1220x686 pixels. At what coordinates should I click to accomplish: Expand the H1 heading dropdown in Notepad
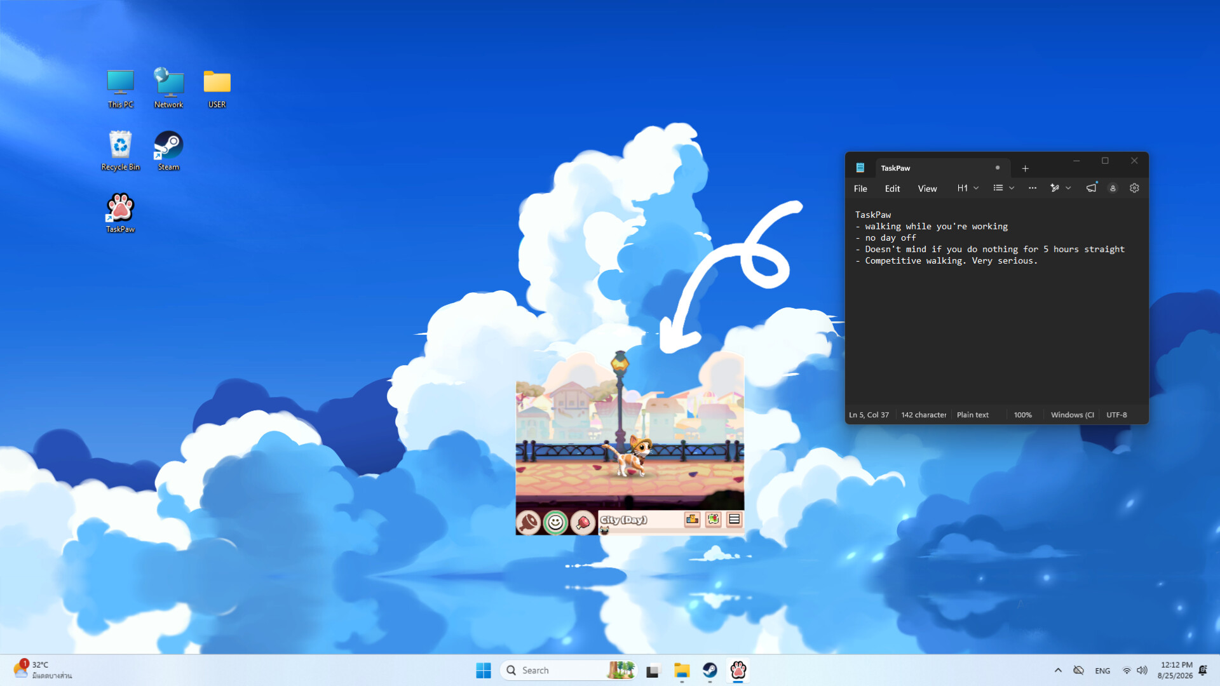(968, 188)
